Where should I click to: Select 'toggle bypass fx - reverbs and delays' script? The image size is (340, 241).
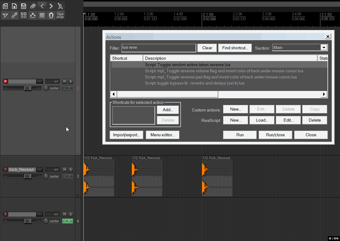pos(194,83)
